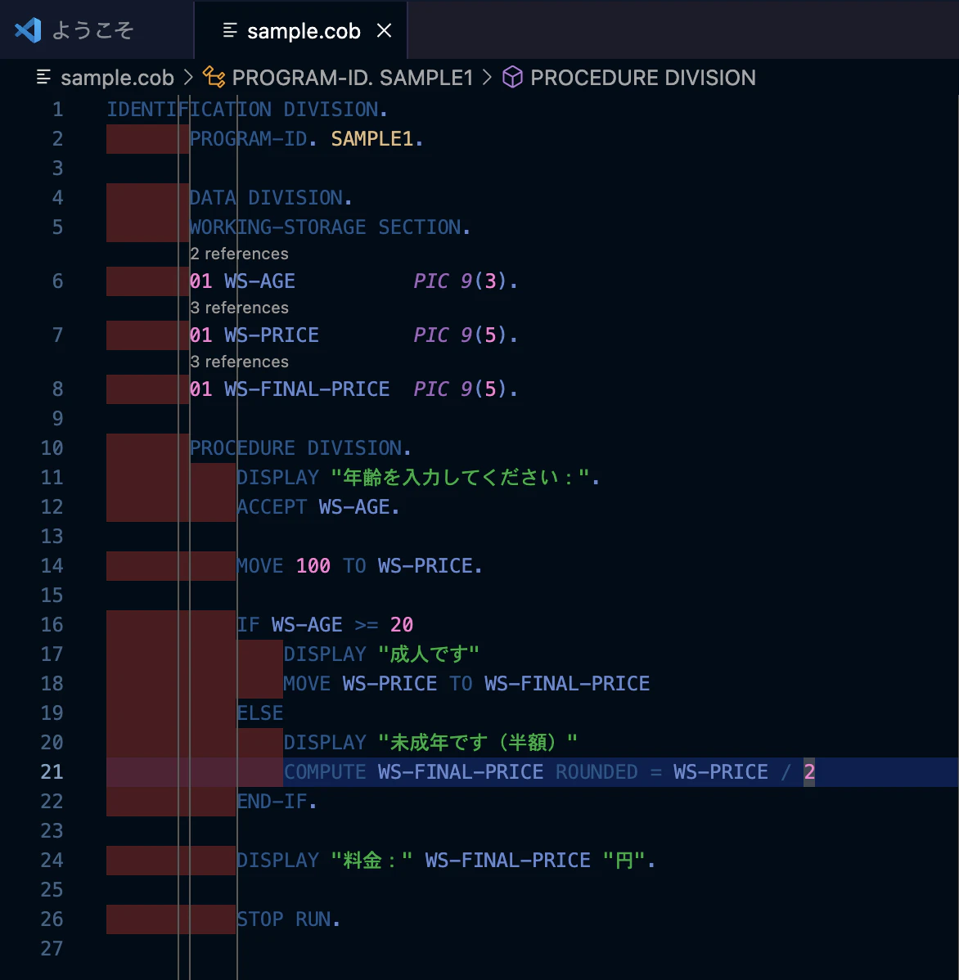The image size is (959, 980).
Task: Open the 2 references CodeLens above WS-AGE
Action: 240,254
